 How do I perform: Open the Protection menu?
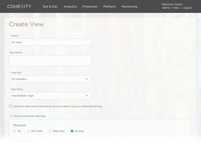click(x=90, y=7)
